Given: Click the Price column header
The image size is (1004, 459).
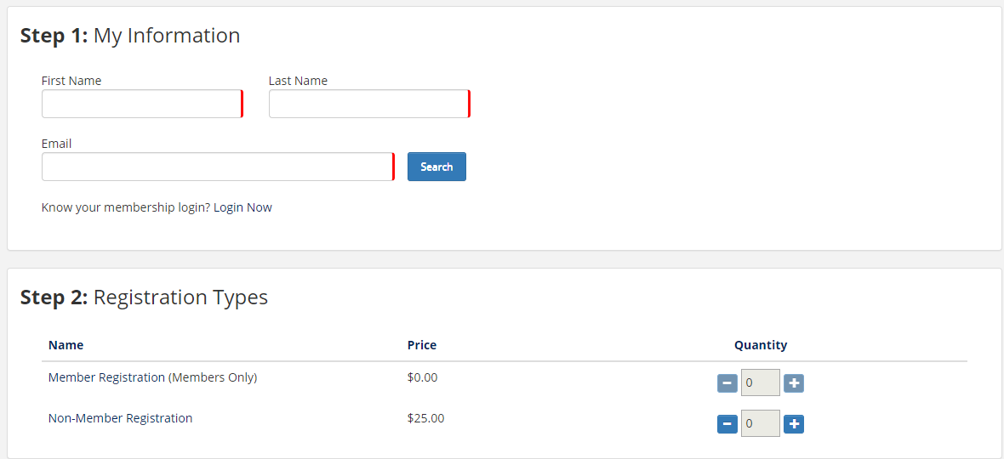Looking at the screenshot, I should click(422, 345).
